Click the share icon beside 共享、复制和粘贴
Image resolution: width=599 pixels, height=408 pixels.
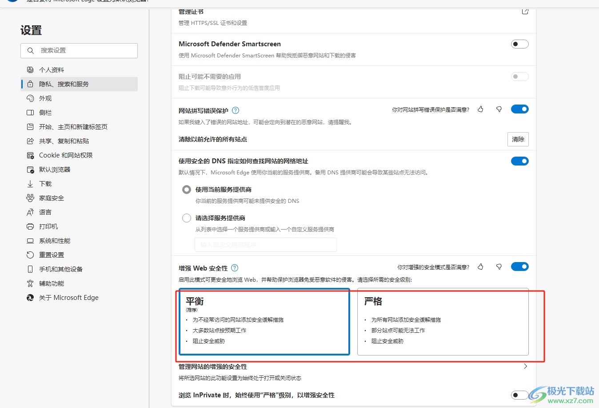point(30,141)
